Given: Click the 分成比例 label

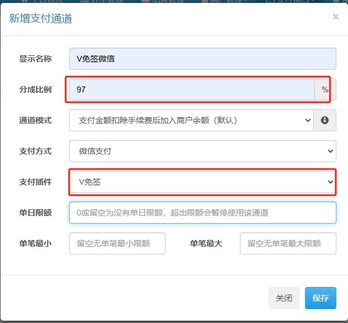Looking at the screenshot, I should click(x=35, y=89).
